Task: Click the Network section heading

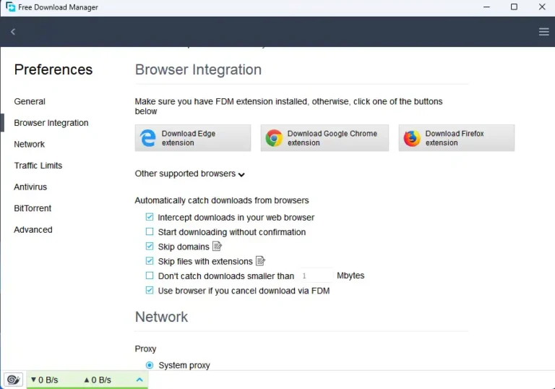Action: coord(161,317)
